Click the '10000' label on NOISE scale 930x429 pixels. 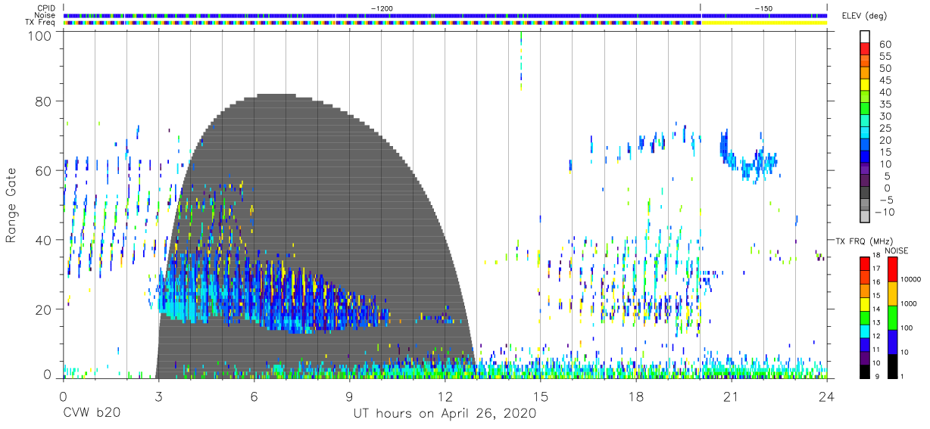(x=911, y=280)
